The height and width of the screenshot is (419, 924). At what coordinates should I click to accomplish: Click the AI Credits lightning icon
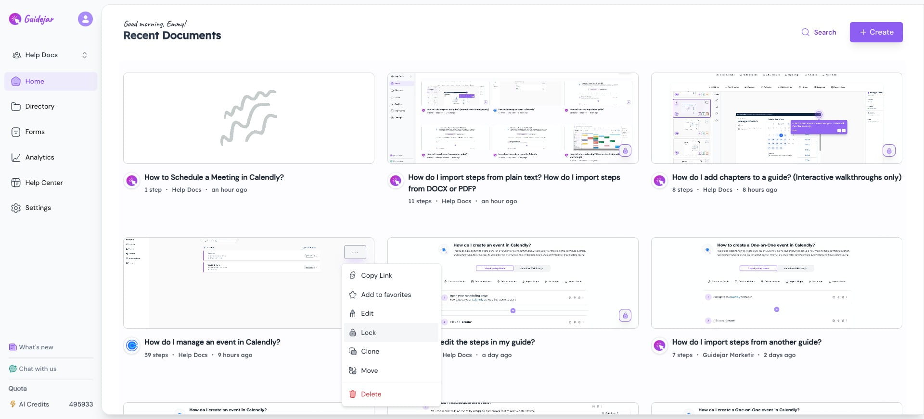[13, 404]
